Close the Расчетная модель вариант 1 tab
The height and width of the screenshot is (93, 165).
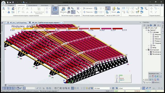pyautogui.click(x=62, y=22)
